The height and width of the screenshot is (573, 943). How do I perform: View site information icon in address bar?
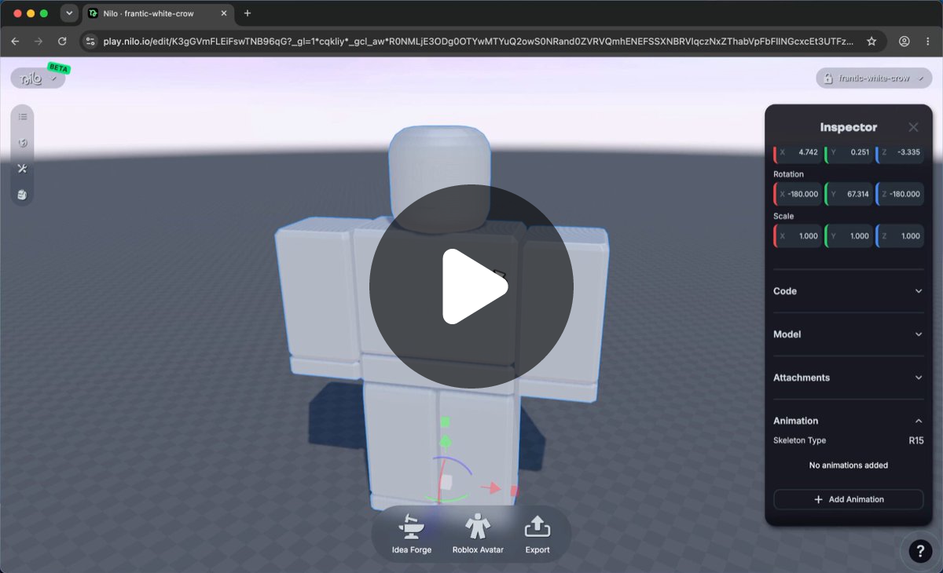point(90,42)
